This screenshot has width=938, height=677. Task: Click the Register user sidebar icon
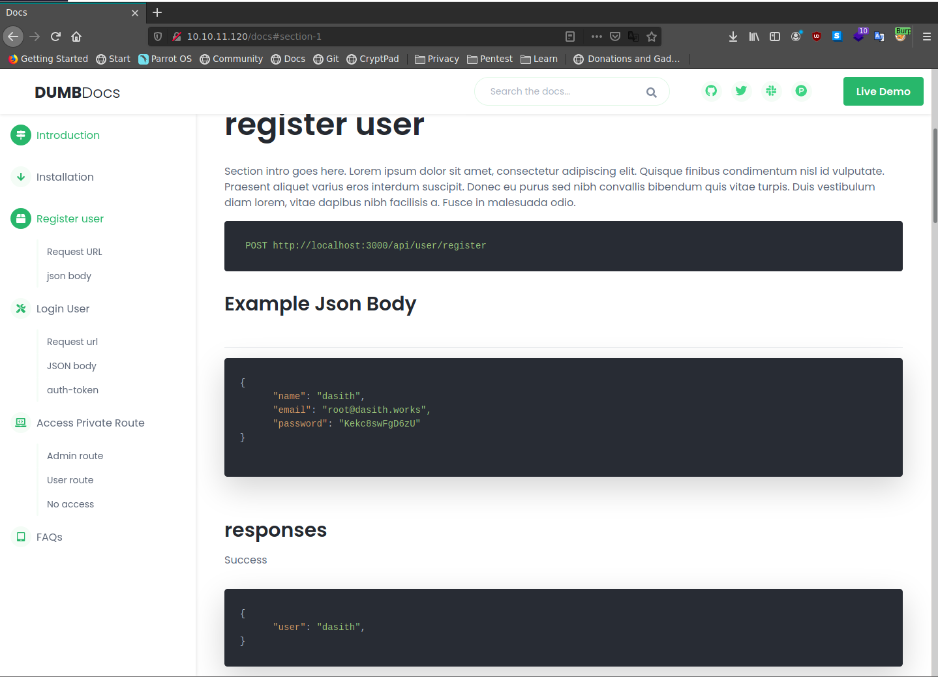(x=21, y=218)
